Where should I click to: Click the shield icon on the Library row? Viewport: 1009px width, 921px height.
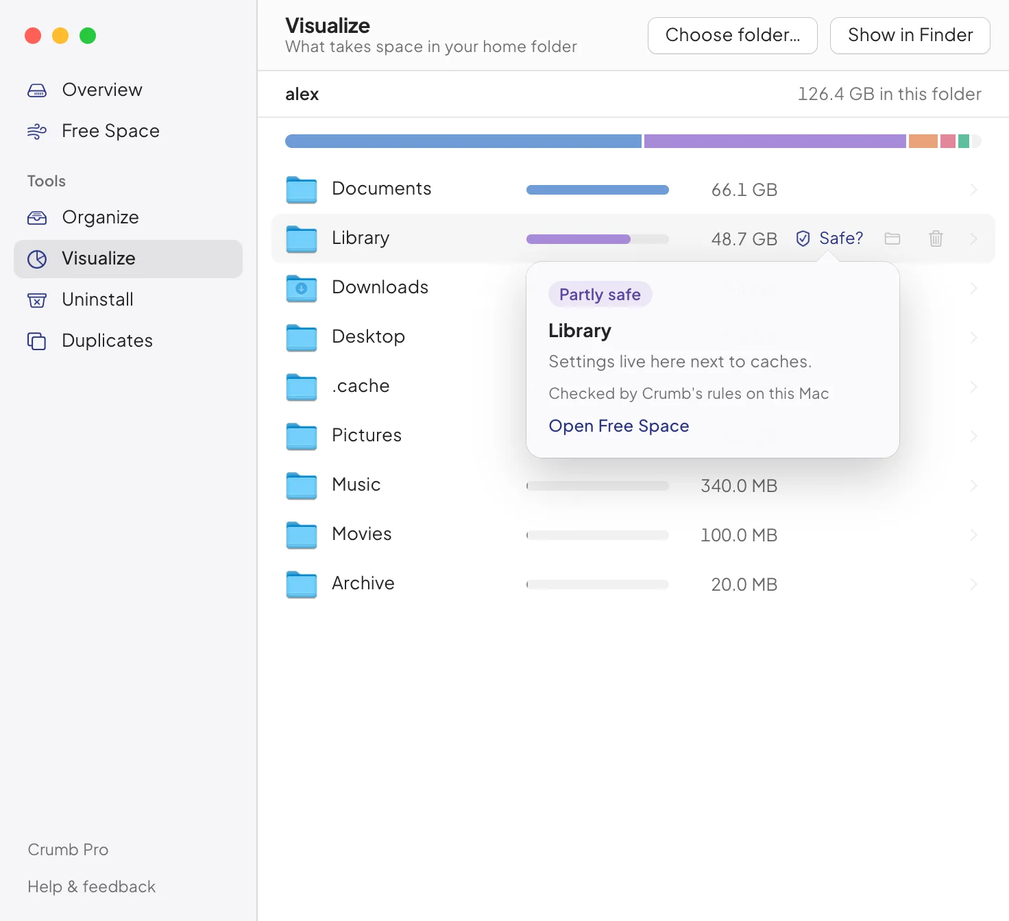coord(803,238)
